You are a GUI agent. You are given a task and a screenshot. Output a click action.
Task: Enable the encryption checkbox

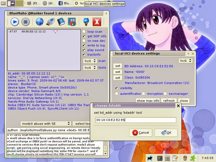pos(144,94)
